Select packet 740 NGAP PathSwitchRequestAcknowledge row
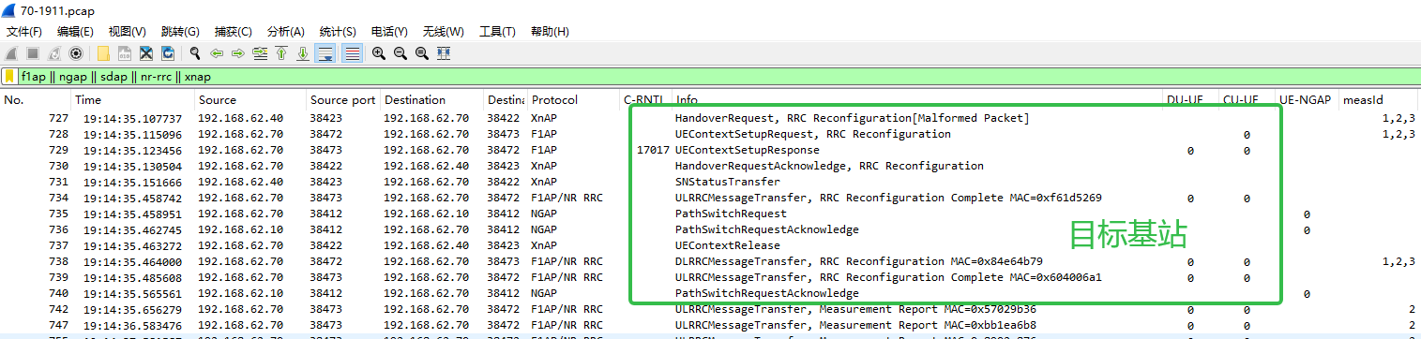Viewport: 1421px width, 339px height. click(x=710, y=293)
